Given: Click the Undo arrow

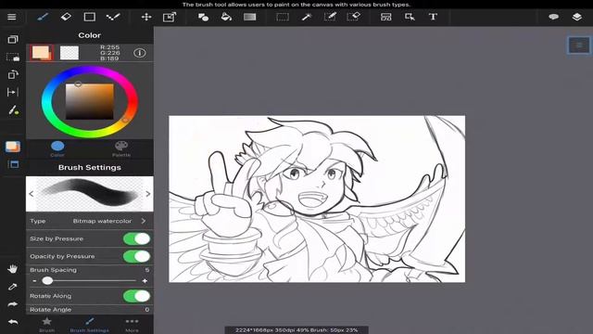Looking at the screenshot, I should 13,322.
